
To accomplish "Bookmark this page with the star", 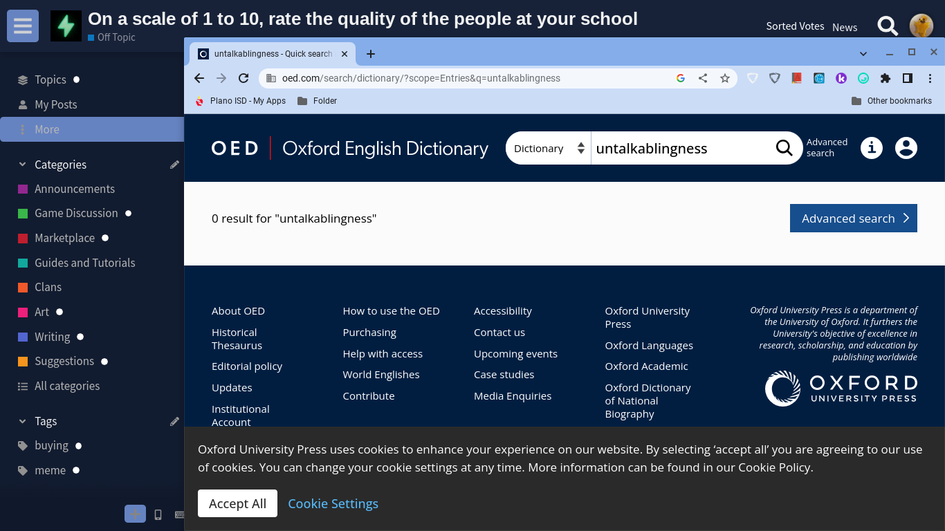I will tap(725, 78).
